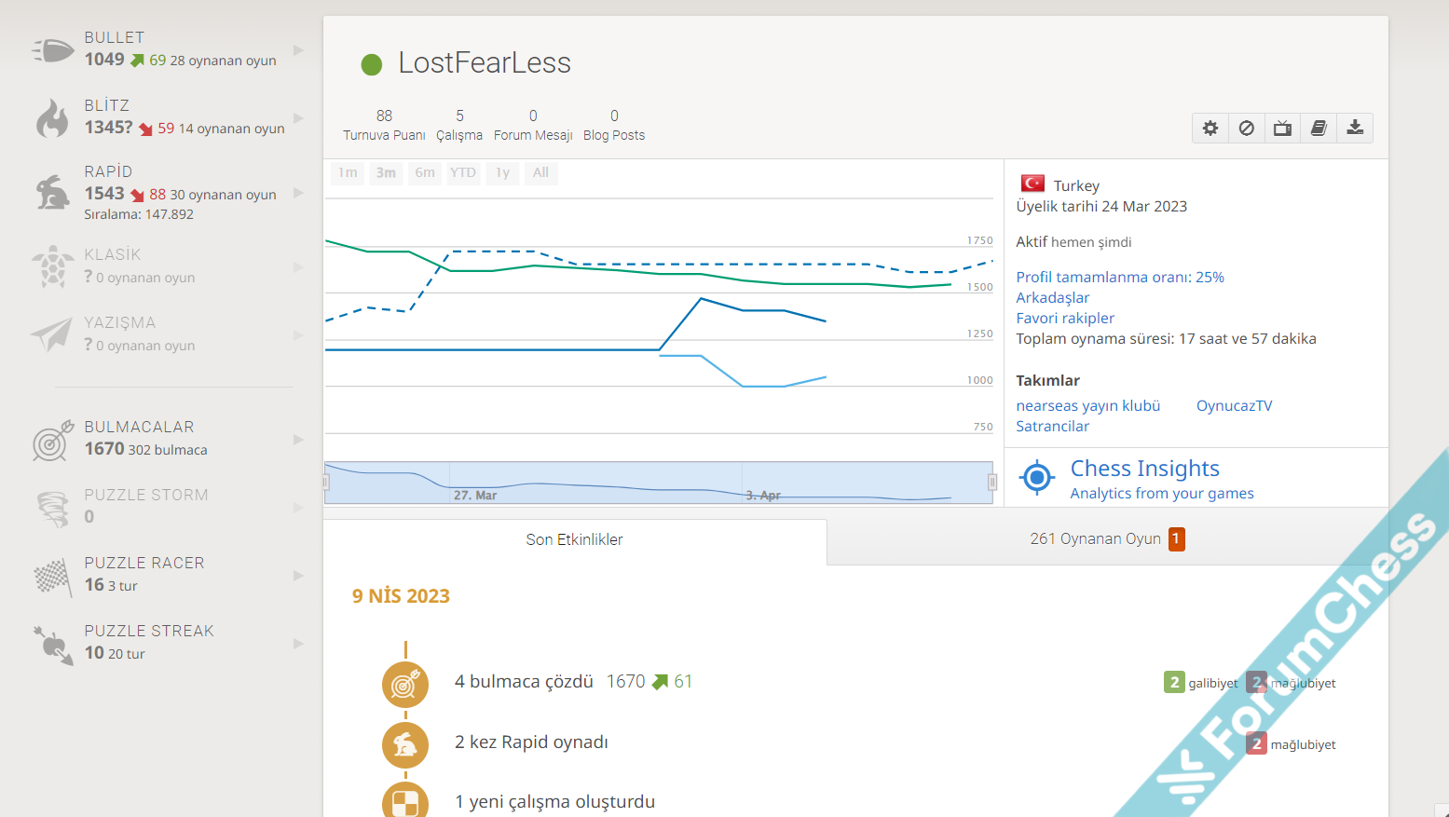Click the Puzzle Storm tornado icon

coord(53,508)
